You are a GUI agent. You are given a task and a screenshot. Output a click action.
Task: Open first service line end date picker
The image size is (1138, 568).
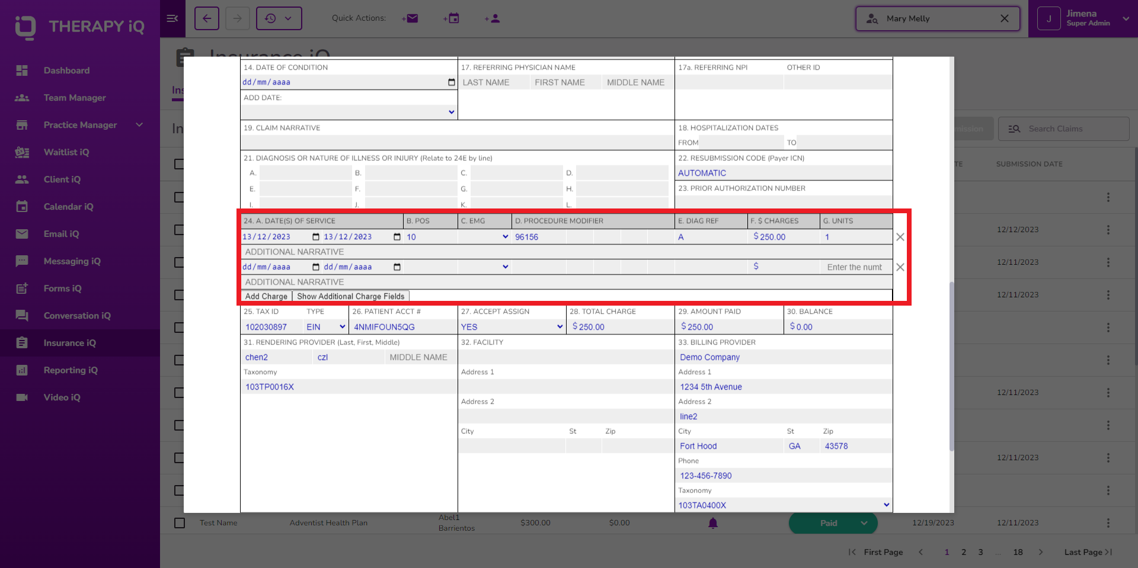tap(397, 237)
